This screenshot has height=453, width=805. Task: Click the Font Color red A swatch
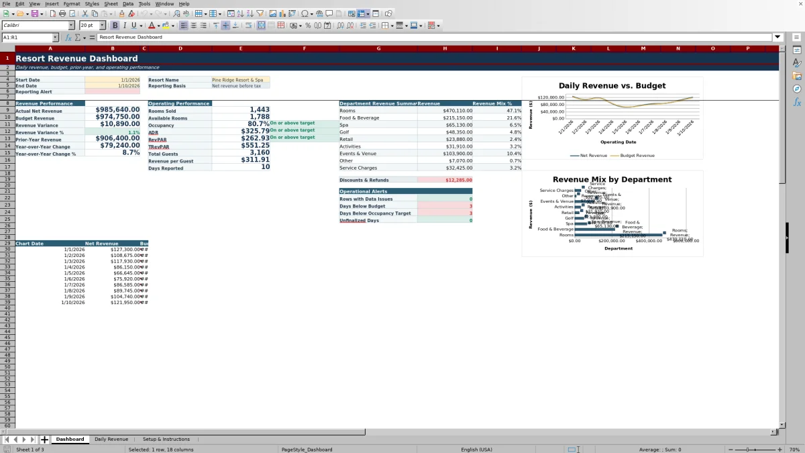pos(152,26)
